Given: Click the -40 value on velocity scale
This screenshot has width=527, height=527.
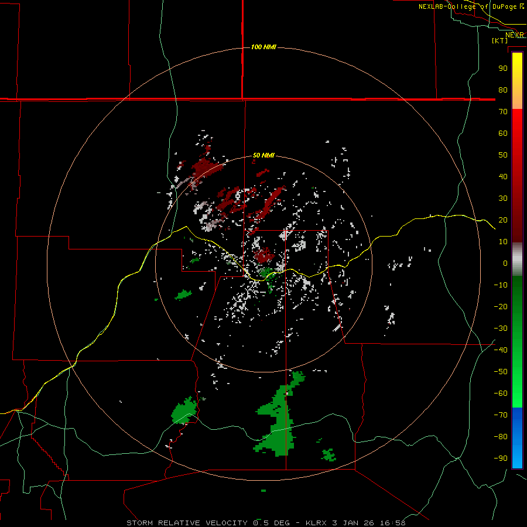Looking at the screenshot, I should (x=501, y=350).
